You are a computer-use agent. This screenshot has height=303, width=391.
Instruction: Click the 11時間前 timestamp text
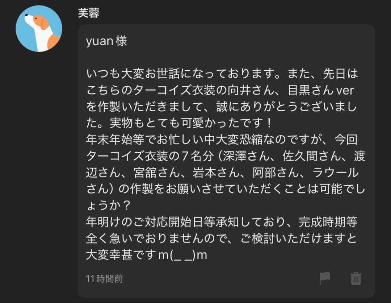[x=104, y=278]
